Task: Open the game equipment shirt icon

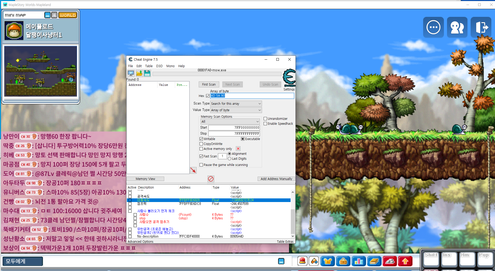Action: [327, 261]
